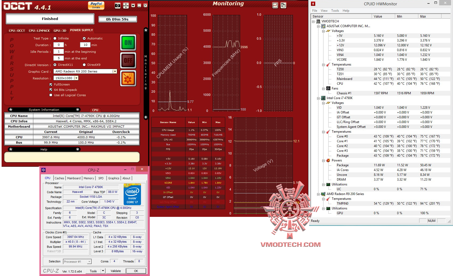Click the AMD Radeon graphics card icon

[323, 194]
